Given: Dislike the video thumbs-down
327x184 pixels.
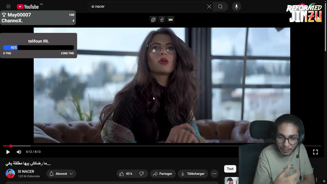Looking at the screenshot, I should click(x=142, y=174).
